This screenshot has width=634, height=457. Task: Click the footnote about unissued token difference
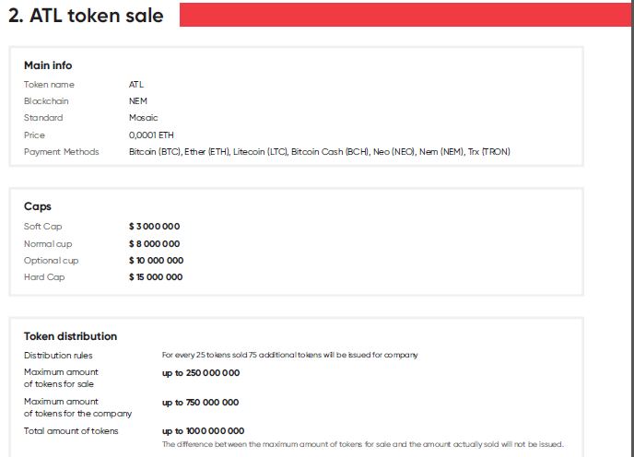tap(363, 444)
